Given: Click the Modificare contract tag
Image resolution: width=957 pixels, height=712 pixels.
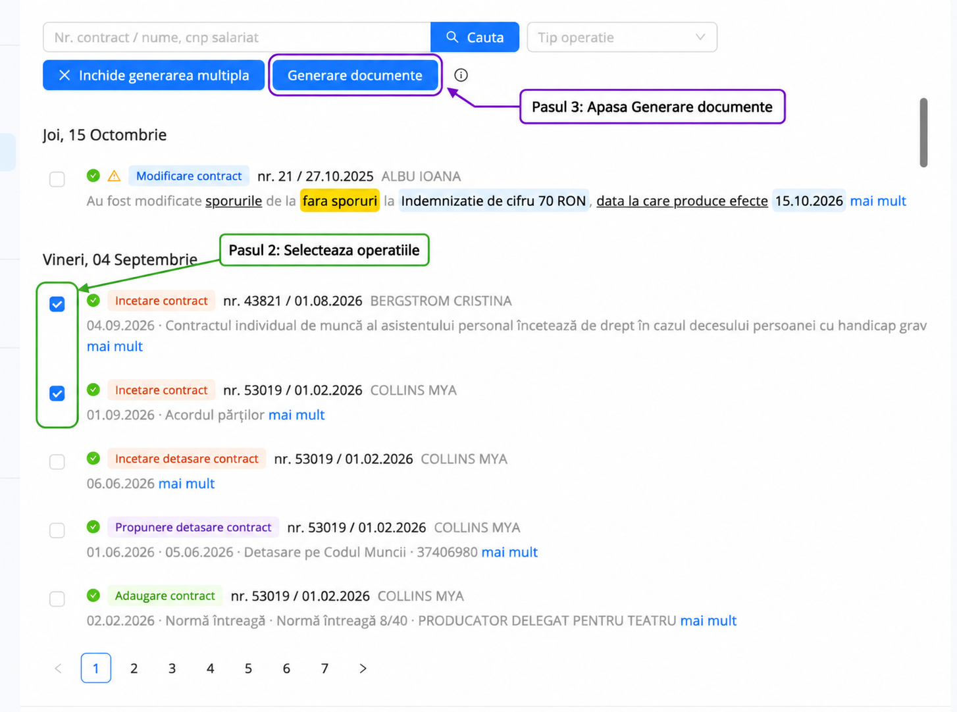Looking at the screenshot, I should [x=189, y=176].
